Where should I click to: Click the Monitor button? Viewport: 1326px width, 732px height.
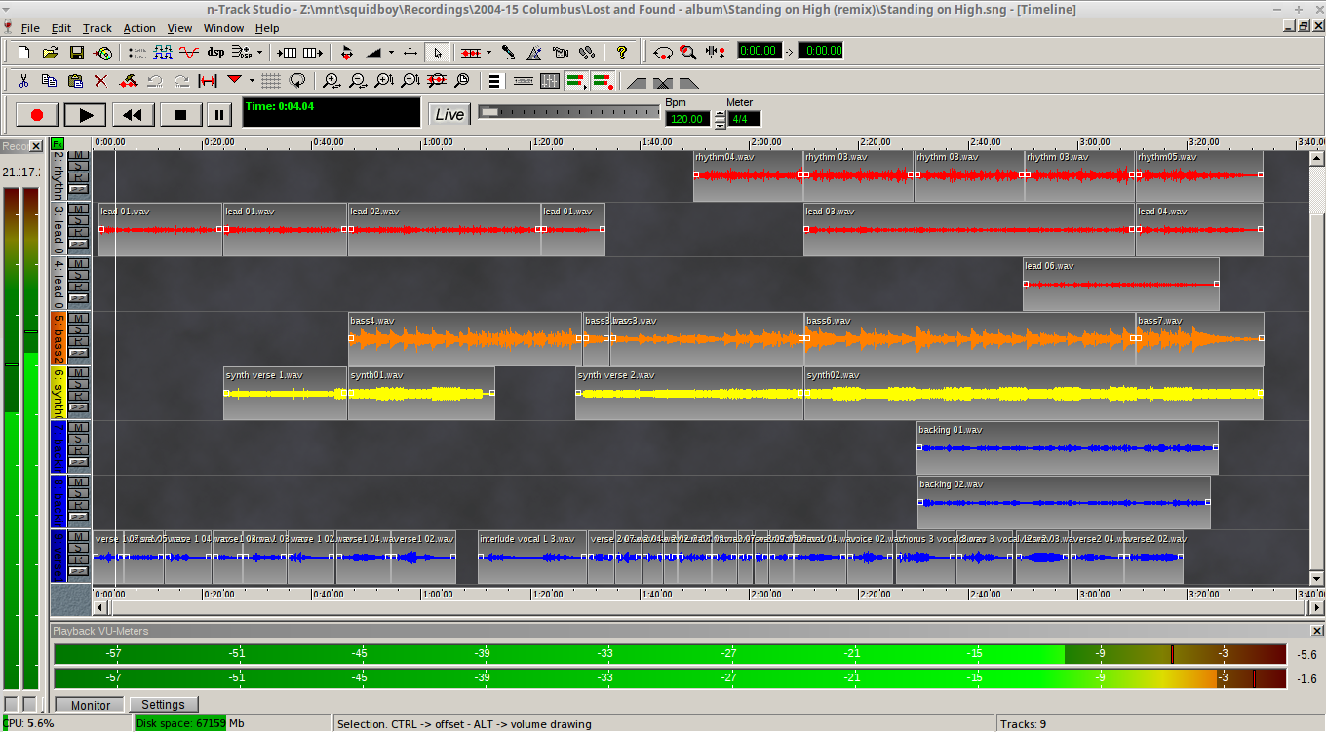pyautogui.click(x=90, y=705)
